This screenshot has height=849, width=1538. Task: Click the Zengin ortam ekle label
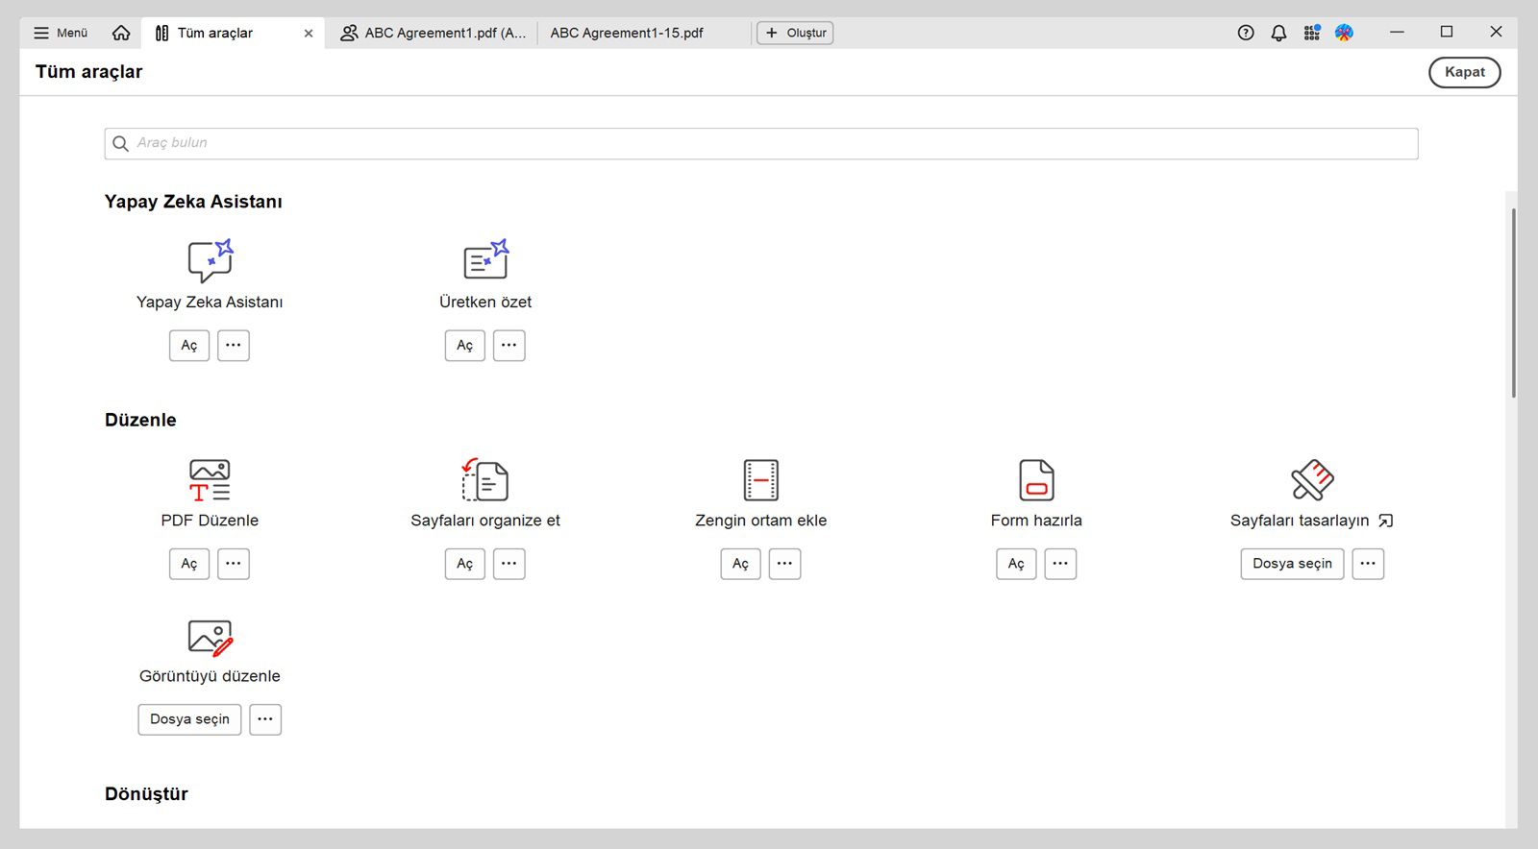tap(761, 521)
